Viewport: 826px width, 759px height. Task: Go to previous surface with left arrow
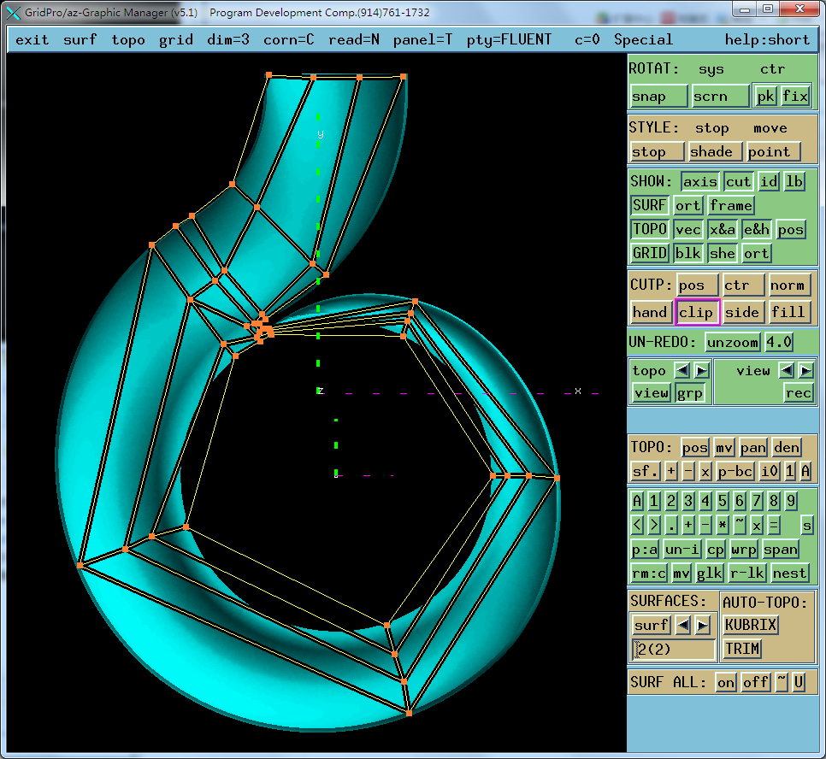click(x=683, y=625)
